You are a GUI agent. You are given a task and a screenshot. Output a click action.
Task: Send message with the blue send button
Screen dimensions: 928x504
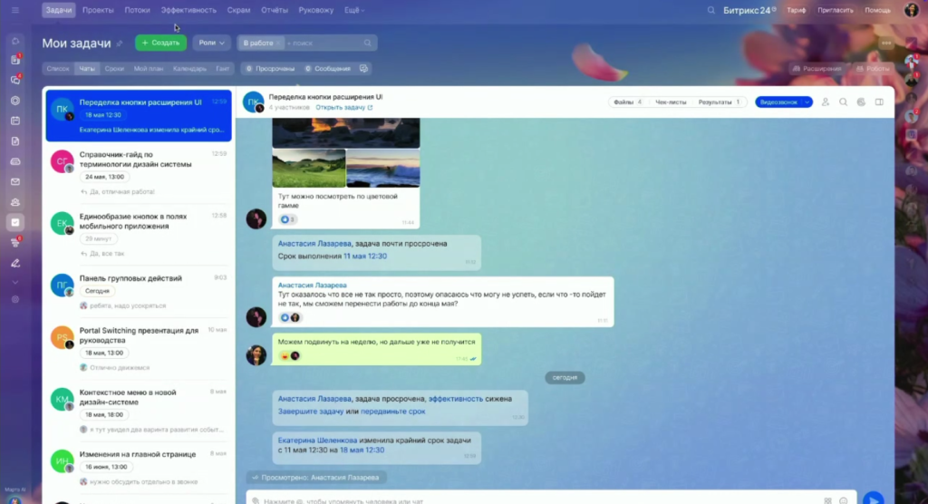point(872,499)
